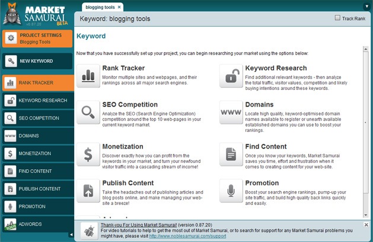Open the noblesamurai.com support link
Viewport: 373px width, 242px height.
pos(187,236)
